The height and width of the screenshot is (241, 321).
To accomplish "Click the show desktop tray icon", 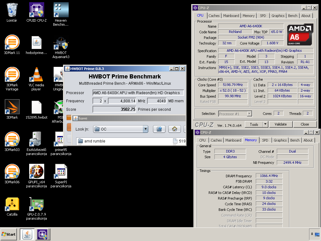I will [x=317, y=234].
